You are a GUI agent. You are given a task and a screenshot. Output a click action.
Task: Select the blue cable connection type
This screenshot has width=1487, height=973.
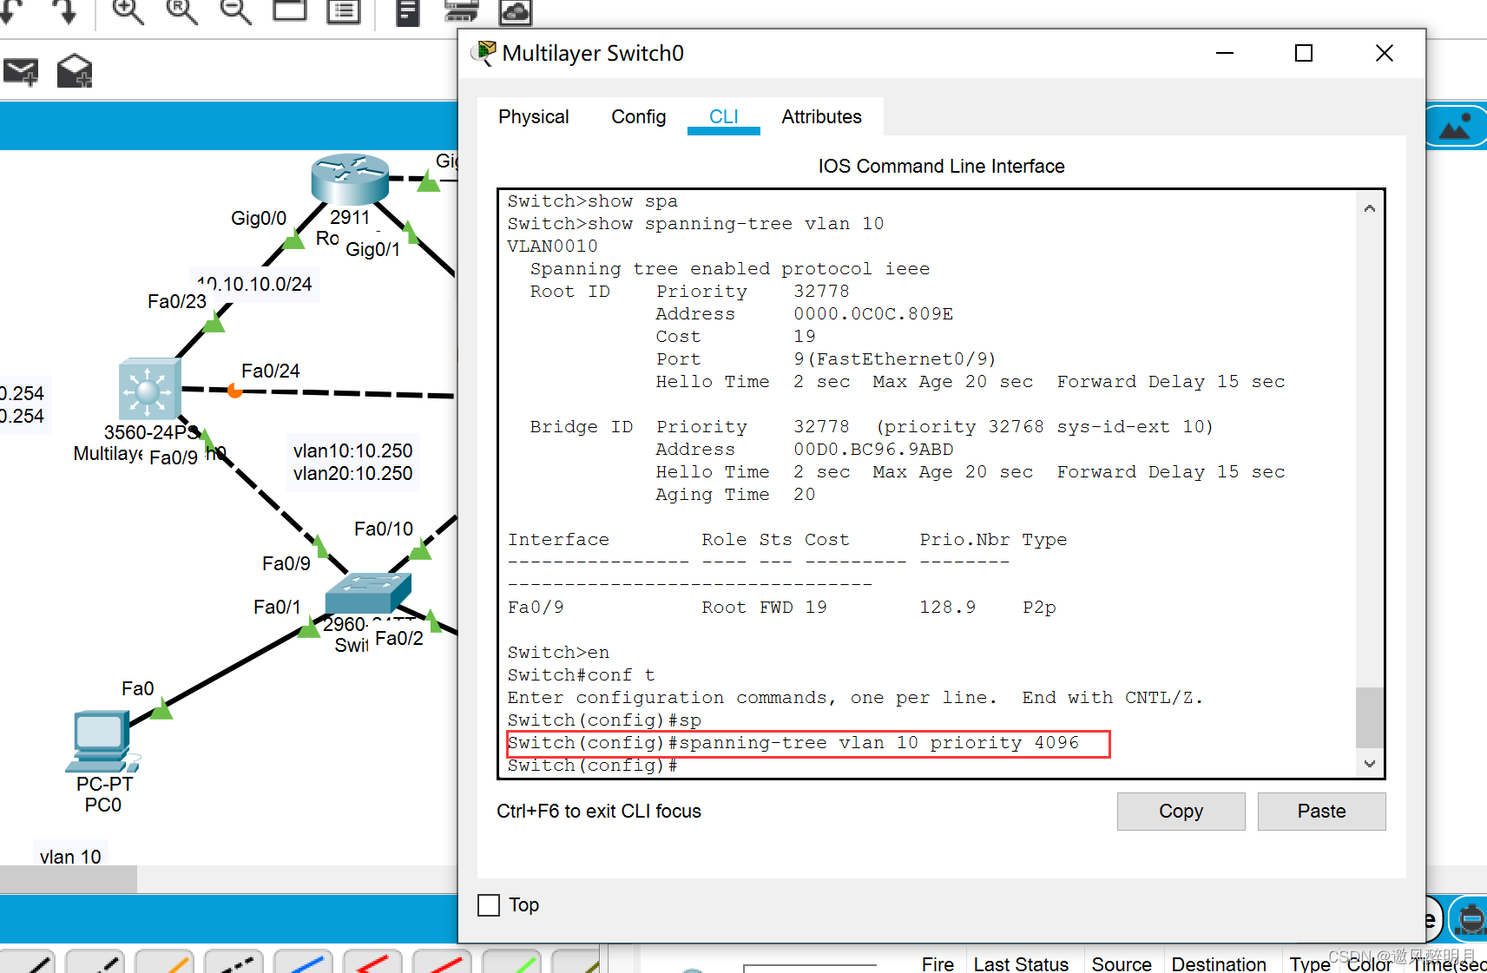[x=303, y=963]
